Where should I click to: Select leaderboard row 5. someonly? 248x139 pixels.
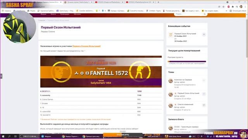(x=101, y=95)
